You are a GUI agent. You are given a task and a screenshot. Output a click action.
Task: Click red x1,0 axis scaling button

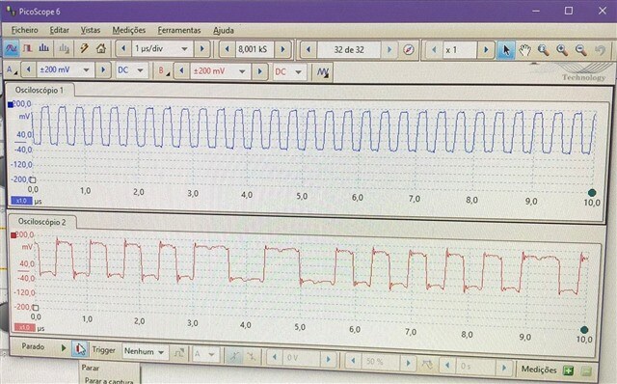point(24,328)
